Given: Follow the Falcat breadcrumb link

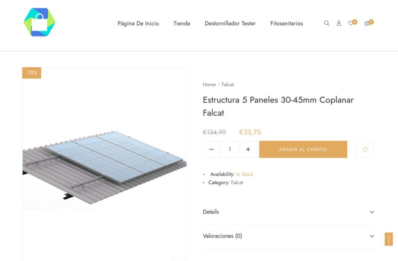Looking at the screenshot, I should click(x=228, y=85).
